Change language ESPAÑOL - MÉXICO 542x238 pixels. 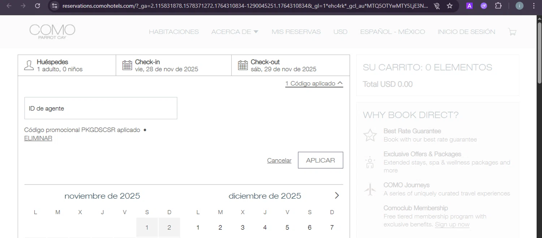[392, 32]
